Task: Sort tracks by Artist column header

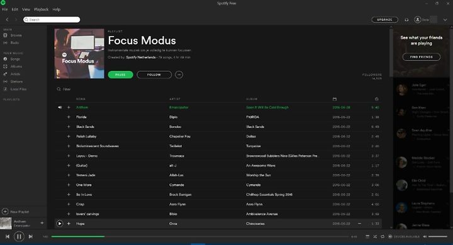Action: tap(175, 99)
